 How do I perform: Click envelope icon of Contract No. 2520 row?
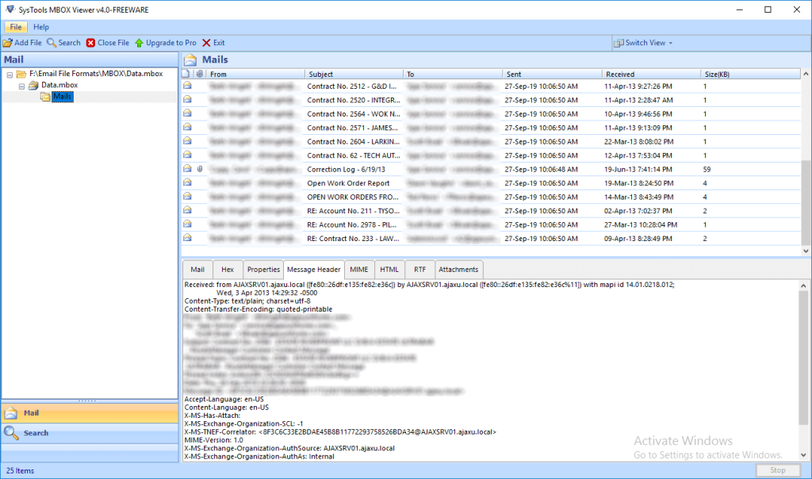click(x=187, y=99)
